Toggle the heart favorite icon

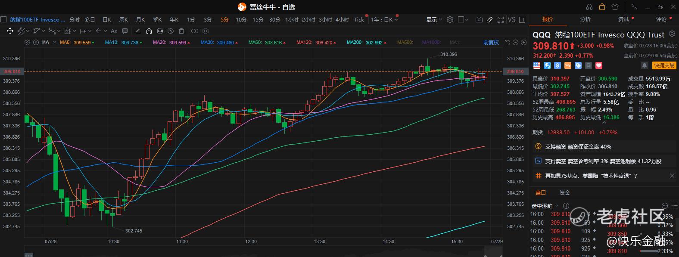(x=599, y=65)
